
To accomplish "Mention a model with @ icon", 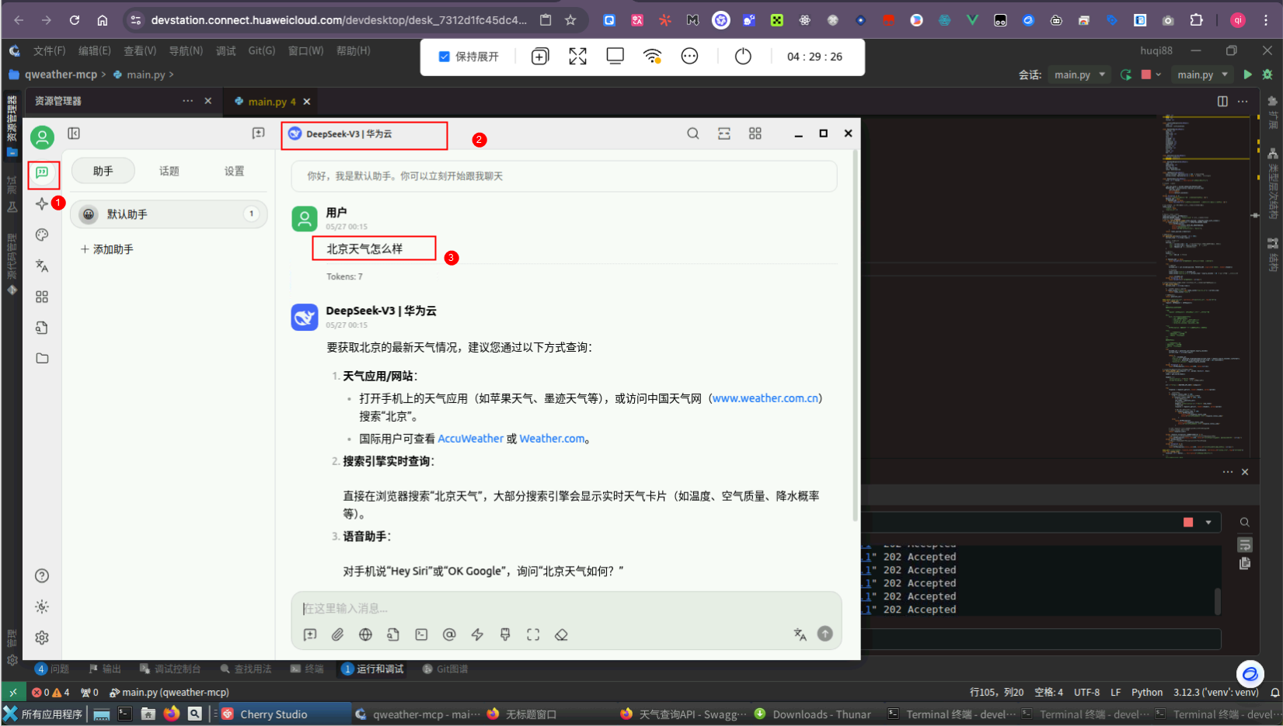I will pyautogui.click(x=449, y=634).
